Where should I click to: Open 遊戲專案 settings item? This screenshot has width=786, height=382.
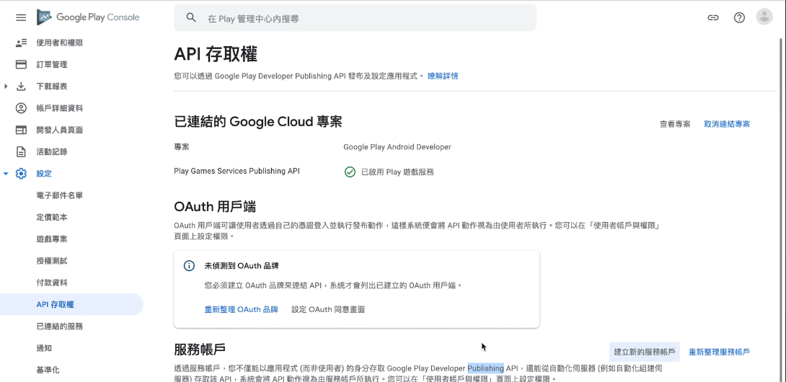[52, 239]
